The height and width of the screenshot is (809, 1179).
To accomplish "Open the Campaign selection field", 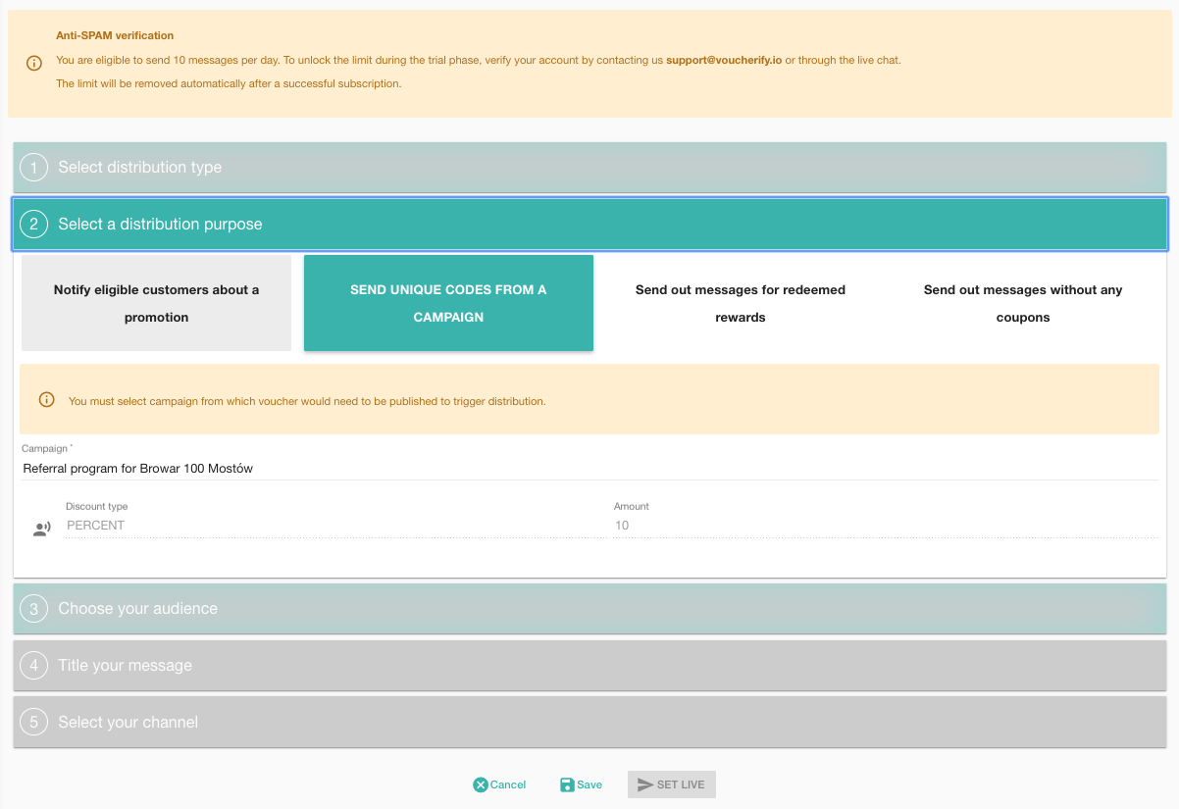I will click(x=589, y=469).
